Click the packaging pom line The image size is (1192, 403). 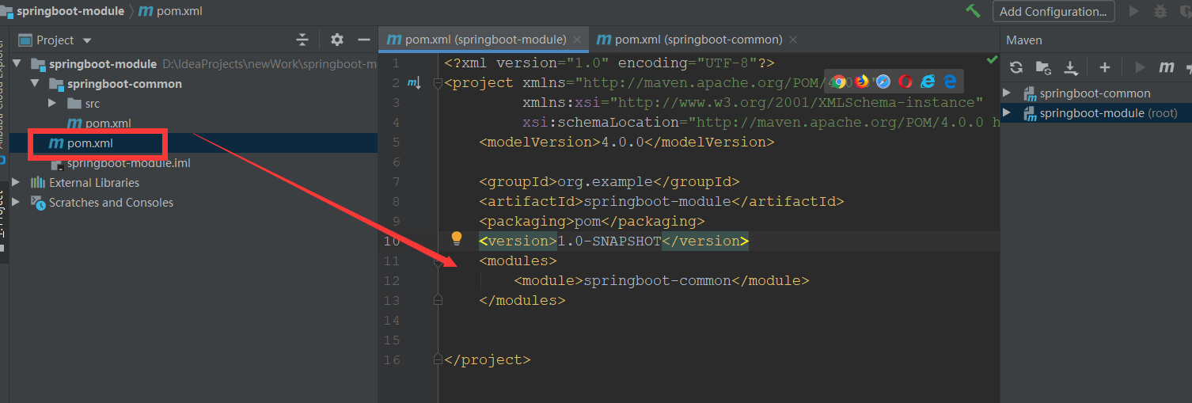point(591,222)
